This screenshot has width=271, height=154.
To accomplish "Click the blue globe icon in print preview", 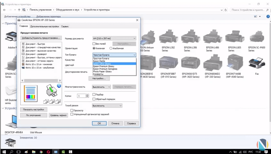I will [x=59, y=86].
